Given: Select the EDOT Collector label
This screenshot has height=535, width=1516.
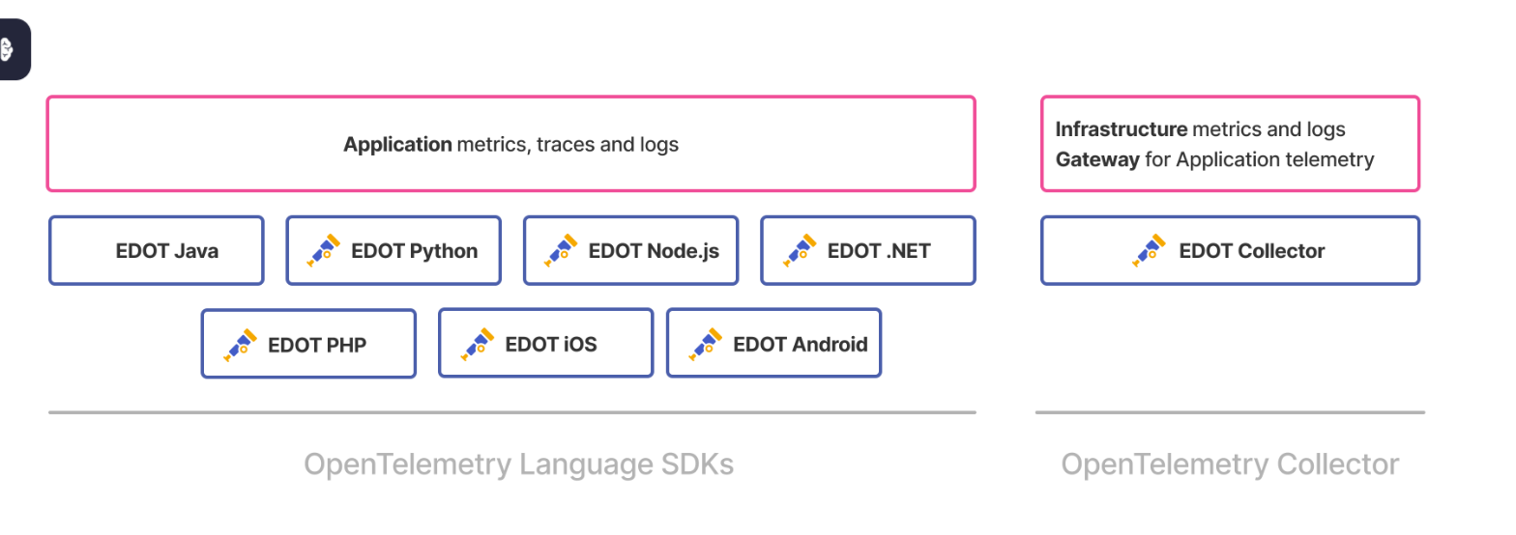Looking at the screenshot, I should [1252, 251].
